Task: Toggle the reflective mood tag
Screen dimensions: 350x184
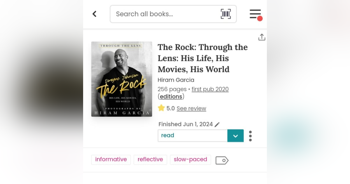Action: [150, 159]
